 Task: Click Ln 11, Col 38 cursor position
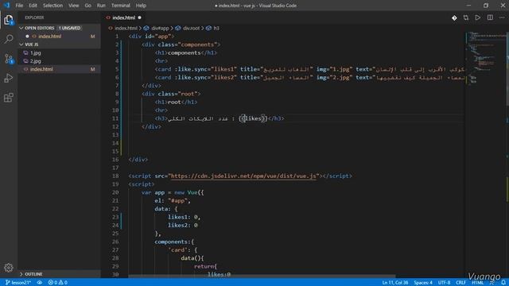pos(395,283)
